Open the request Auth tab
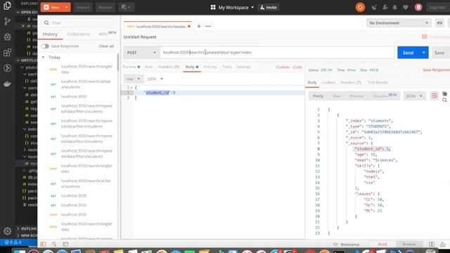Image resolution: width=450 pixels, height=253 pixels. point(149,67)
